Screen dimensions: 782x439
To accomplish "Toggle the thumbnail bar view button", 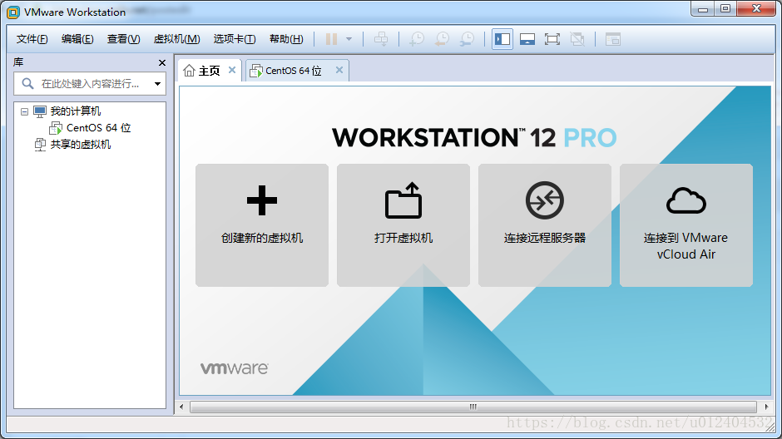I will (x=527, y=39).
